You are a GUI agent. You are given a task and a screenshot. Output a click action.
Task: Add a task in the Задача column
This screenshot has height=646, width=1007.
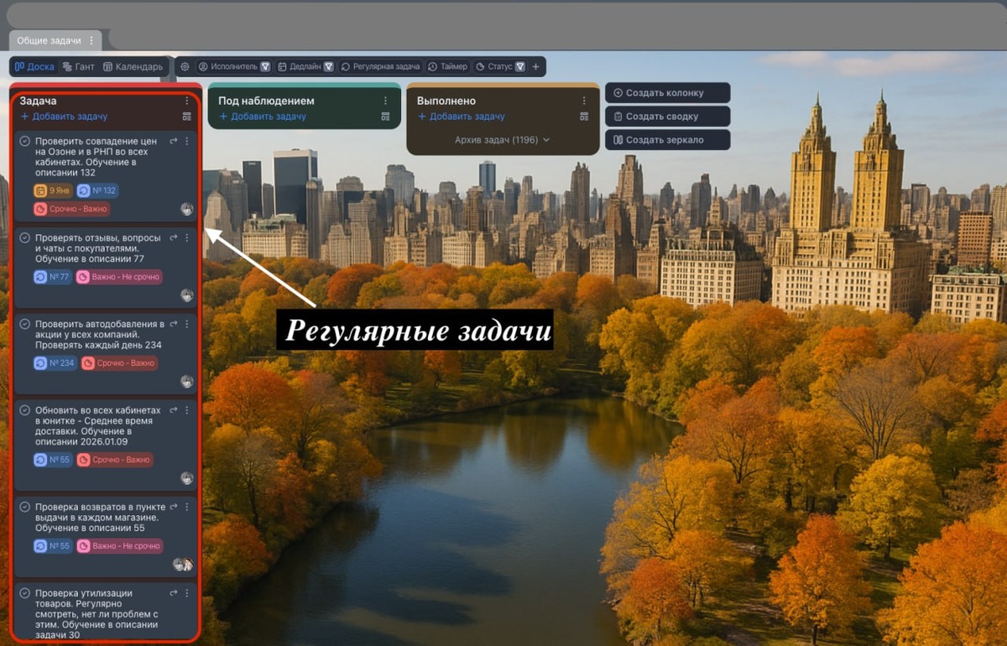tap(64, 117)
